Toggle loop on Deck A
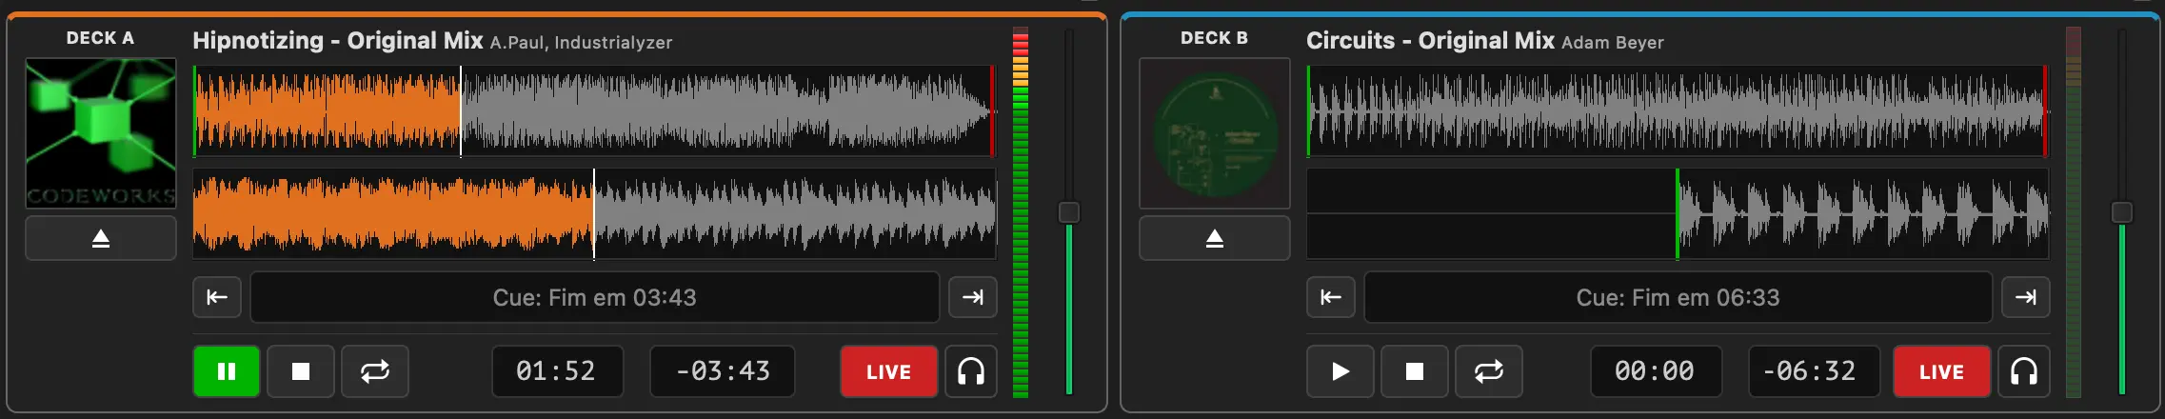 click(375, 371)
